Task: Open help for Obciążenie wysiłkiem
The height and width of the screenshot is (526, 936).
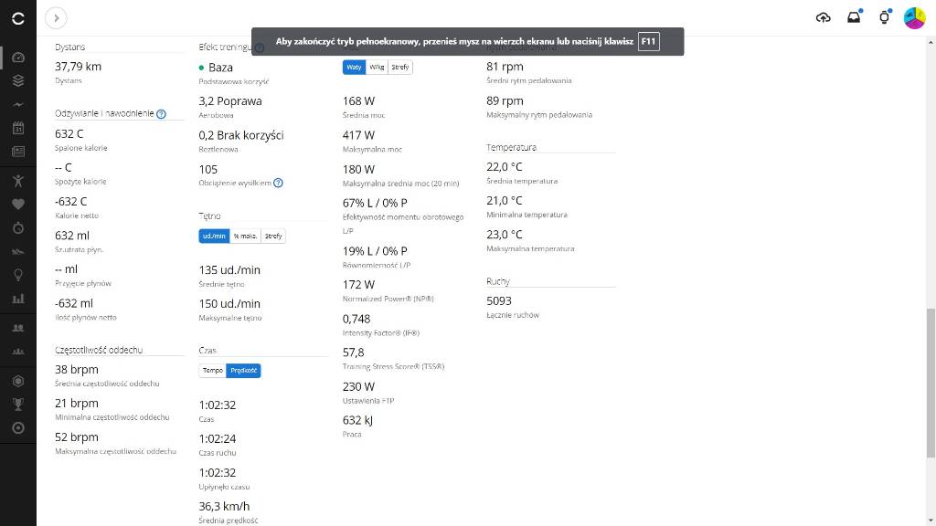Action: [x=279, y=183]
